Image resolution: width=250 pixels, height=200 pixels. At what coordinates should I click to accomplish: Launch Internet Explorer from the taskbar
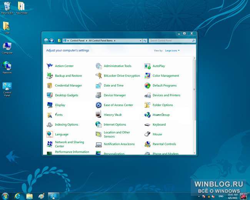pos(17,196)
